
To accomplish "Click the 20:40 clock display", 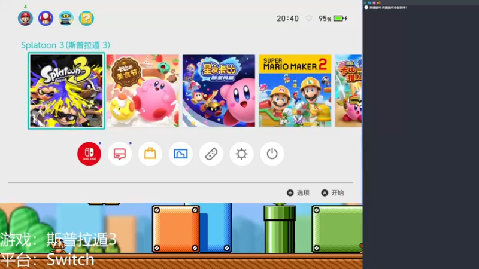I will tap(287, 19).
